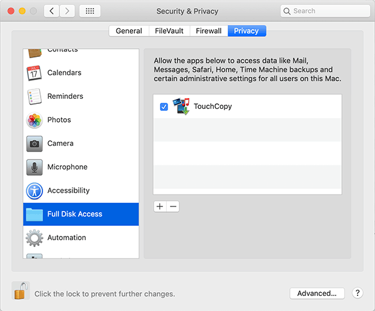Select Automation label in the list
The image size is (375, 311).
tap(66, 238)
